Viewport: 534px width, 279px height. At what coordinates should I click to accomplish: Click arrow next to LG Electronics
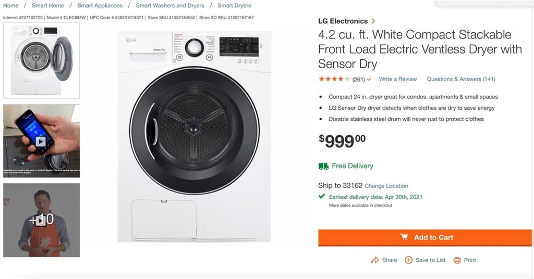[x=373, y=21]
